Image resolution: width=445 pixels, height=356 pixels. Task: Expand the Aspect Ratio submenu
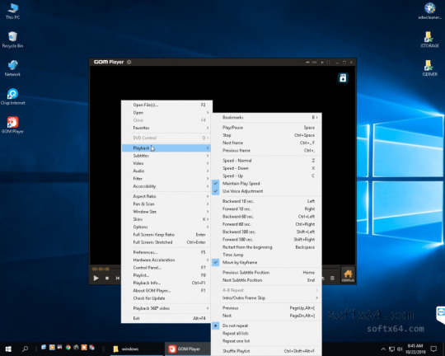pyautogui.click(x=166, y=196)
